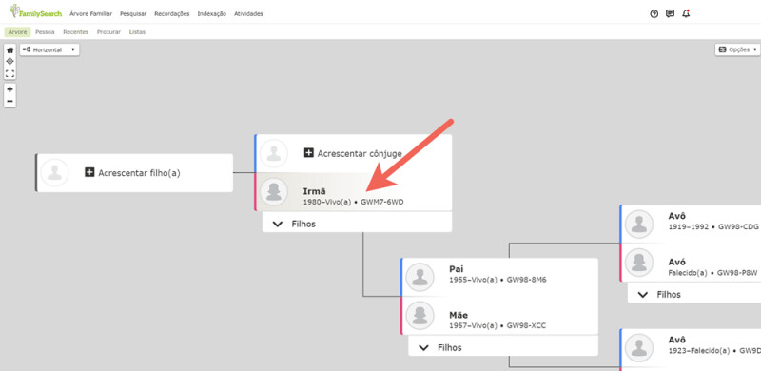Image resolution: width=761 pixels, height=371 pixels.
Task: Click Mãe's portrait avatar
Action: pyautogui.click(x=420, y=316)
